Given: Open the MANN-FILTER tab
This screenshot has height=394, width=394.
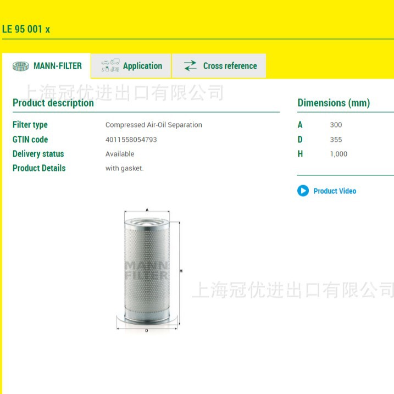Looking at the screenshot, I should (47, 66).
